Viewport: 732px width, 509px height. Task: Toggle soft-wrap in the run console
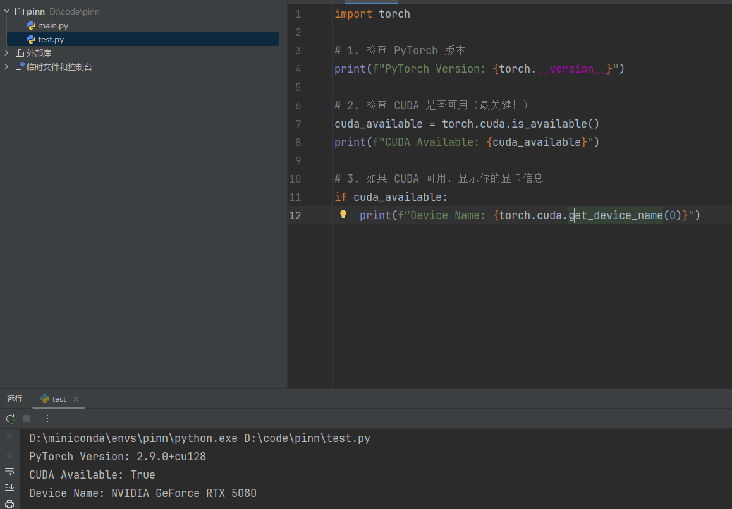point(9,472)
